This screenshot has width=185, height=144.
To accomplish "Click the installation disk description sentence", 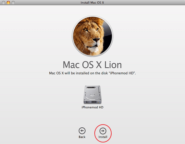I will [x=92, y=73].
